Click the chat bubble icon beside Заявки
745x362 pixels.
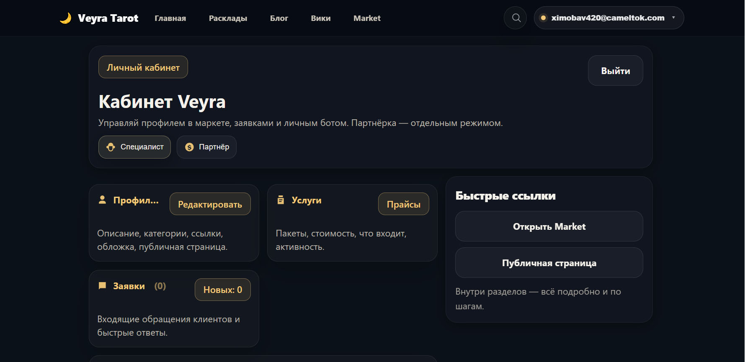click(x=102, y=286)
